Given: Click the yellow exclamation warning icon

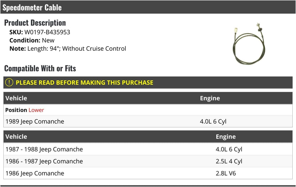Looking at the screenshot, I should pyautogui.click(x=9, y=83).
